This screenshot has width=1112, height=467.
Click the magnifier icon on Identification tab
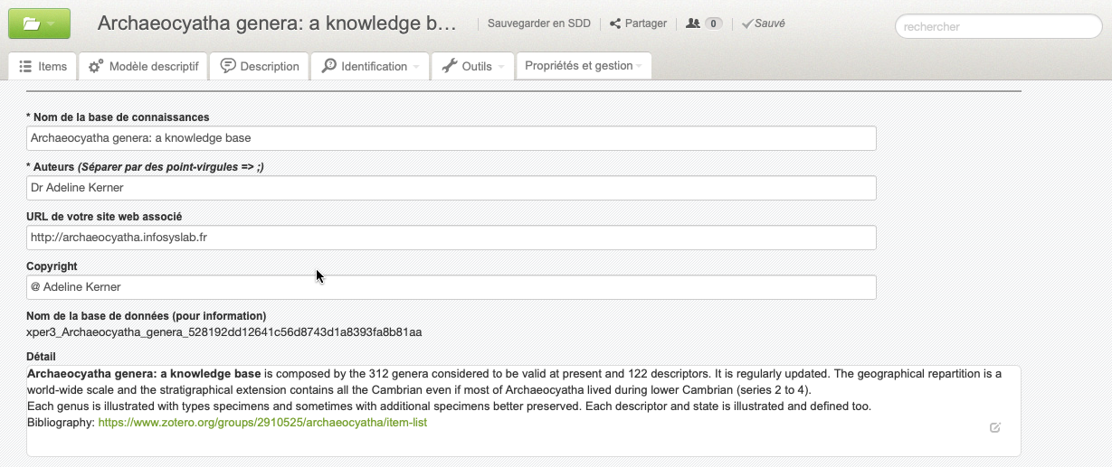(x=328, y=66)
